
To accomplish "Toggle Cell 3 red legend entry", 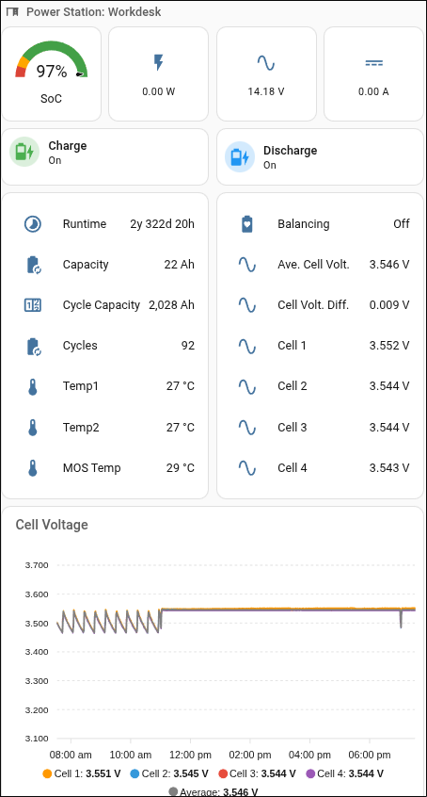I will pyautogui.click(x=258, y=773).
